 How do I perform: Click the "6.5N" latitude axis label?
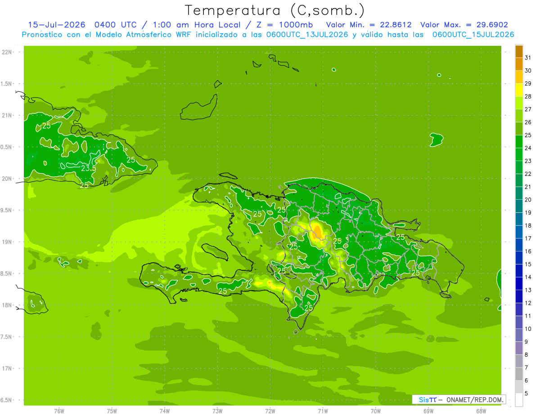[7, 400]
